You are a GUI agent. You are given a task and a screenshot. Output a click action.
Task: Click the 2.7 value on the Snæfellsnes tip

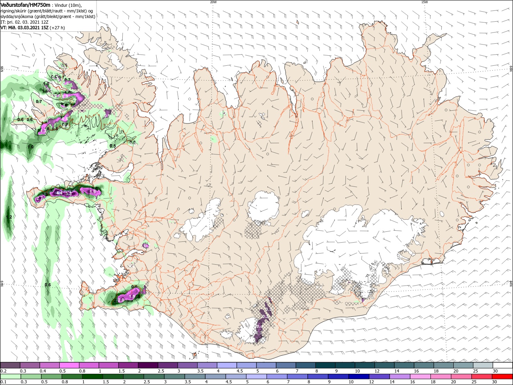pos(40,198)
